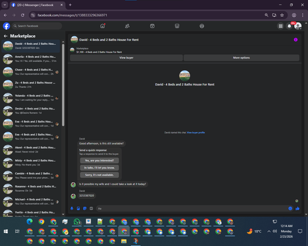
Task: Click the install app icon in address bar
Action: [x=274, y=15]
